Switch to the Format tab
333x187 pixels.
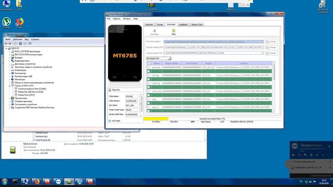(x=160, y=24)
